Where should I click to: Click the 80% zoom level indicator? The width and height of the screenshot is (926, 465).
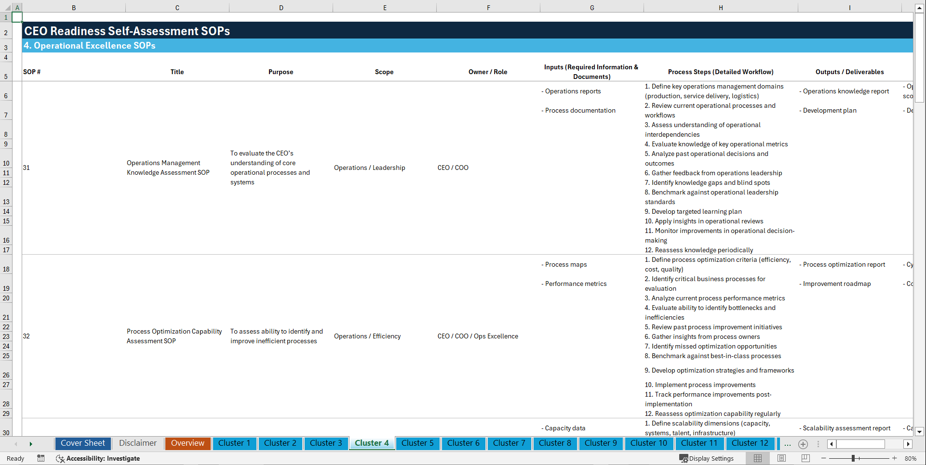click(x=911, y=458)
